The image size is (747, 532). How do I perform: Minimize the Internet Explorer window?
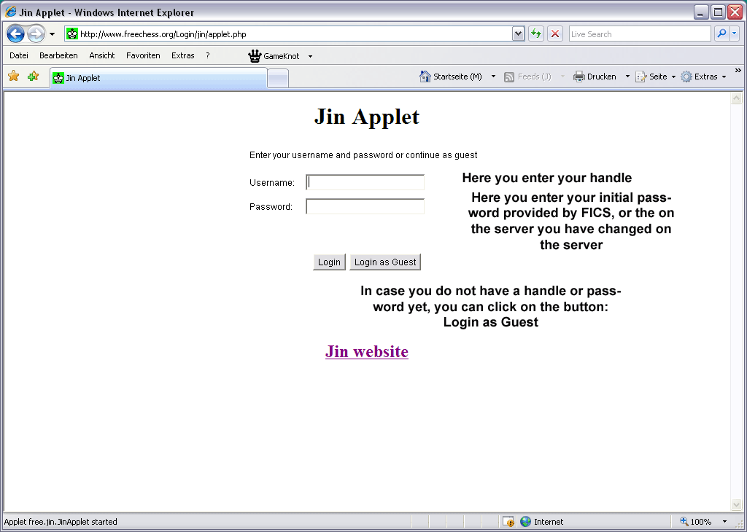coord(700,12)
